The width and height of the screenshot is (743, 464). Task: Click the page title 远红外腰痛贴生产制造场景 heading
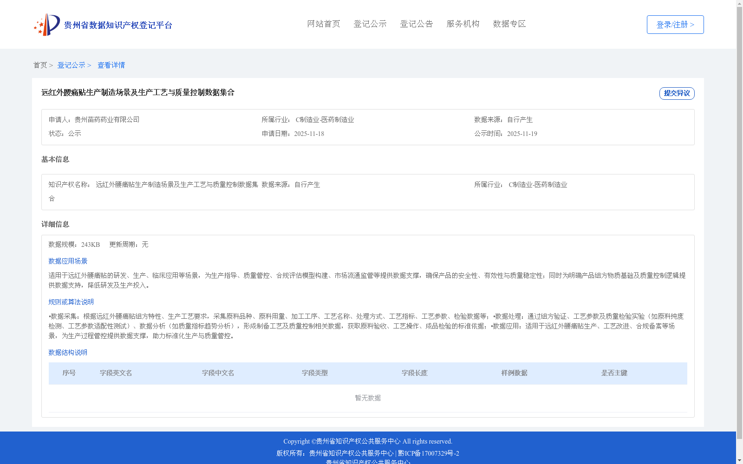tap(138, 92)
